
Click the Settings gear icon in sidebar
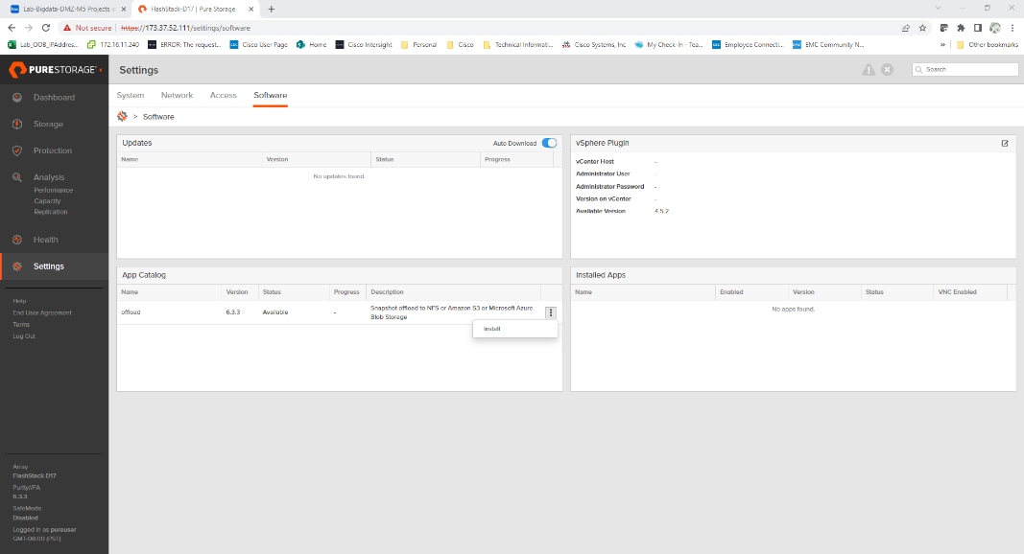pyautogui.click(x=17, y=266)
